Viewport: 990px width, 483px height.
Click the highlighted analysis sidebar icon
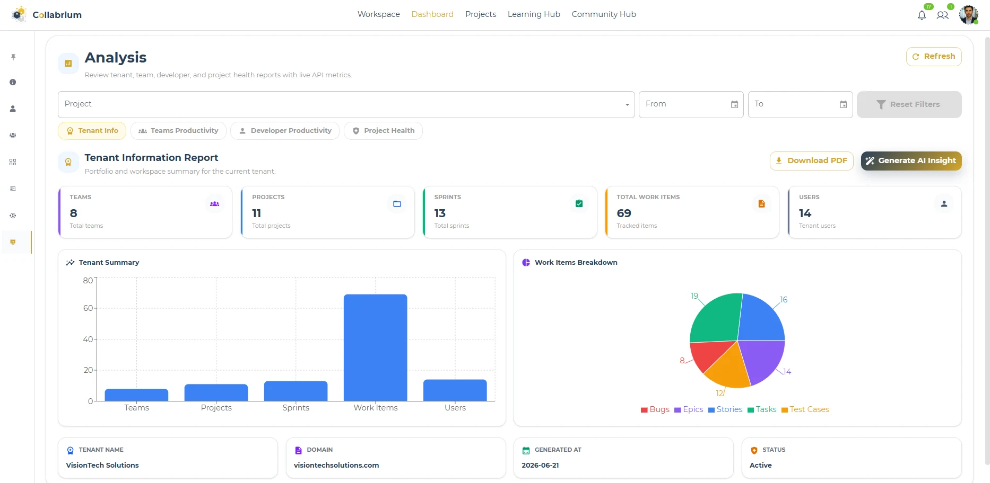click(13, 242)
